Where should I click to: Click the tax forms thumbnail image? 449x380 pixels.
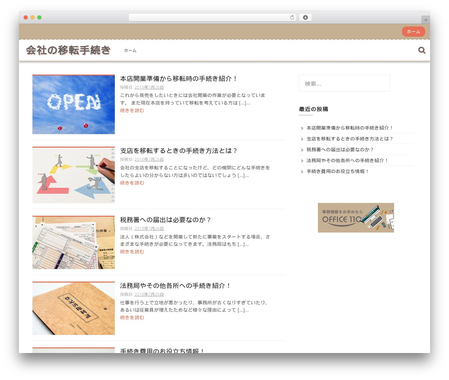74,243
